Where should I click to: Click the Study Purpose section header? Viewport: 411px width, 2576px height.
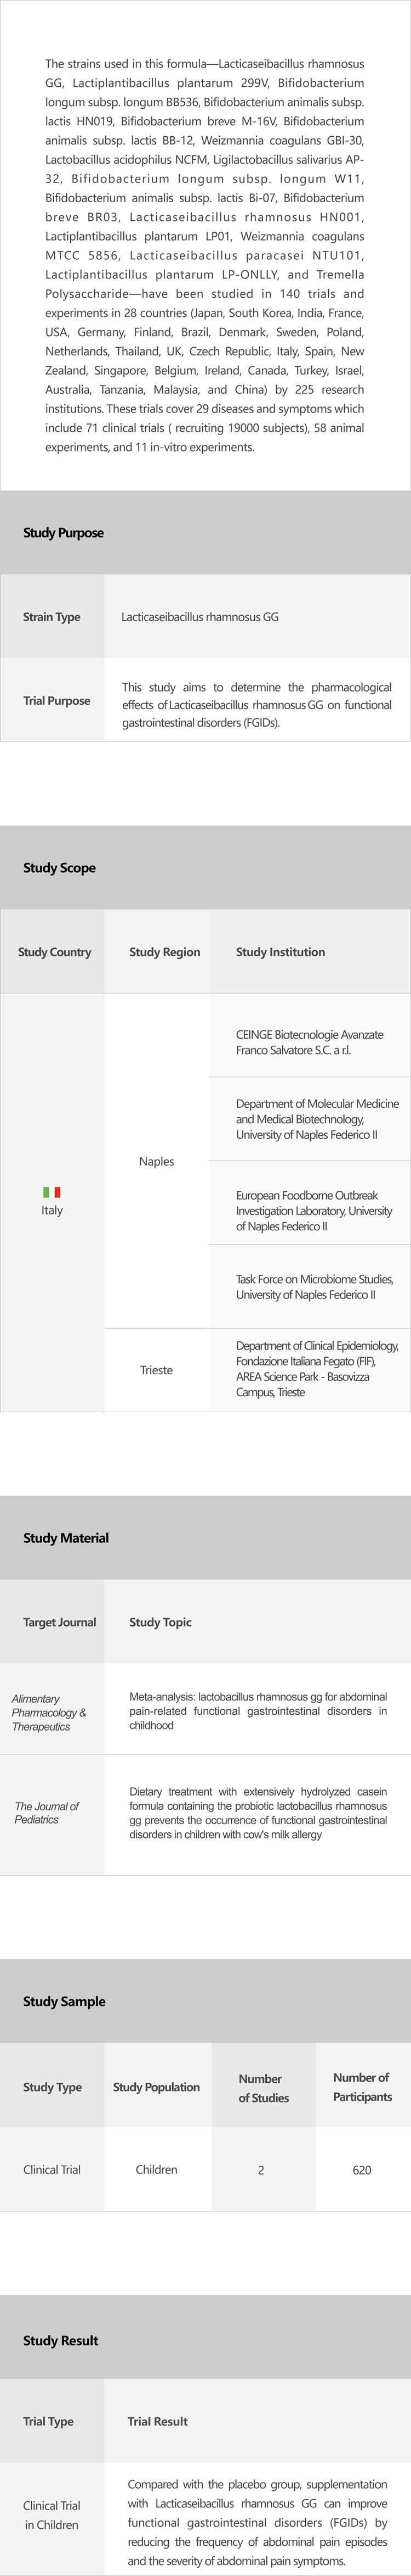(64, 533)
